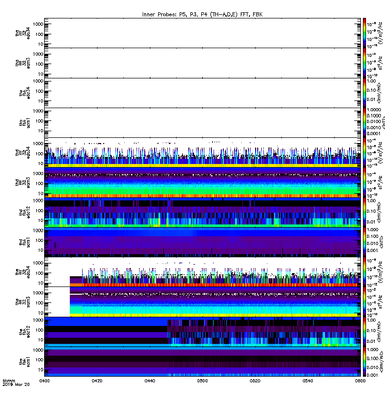This screenshot has width=385, height=410.
Task: Click the color bar beside tha fbk scm1 panel
Action: point(364,123)
